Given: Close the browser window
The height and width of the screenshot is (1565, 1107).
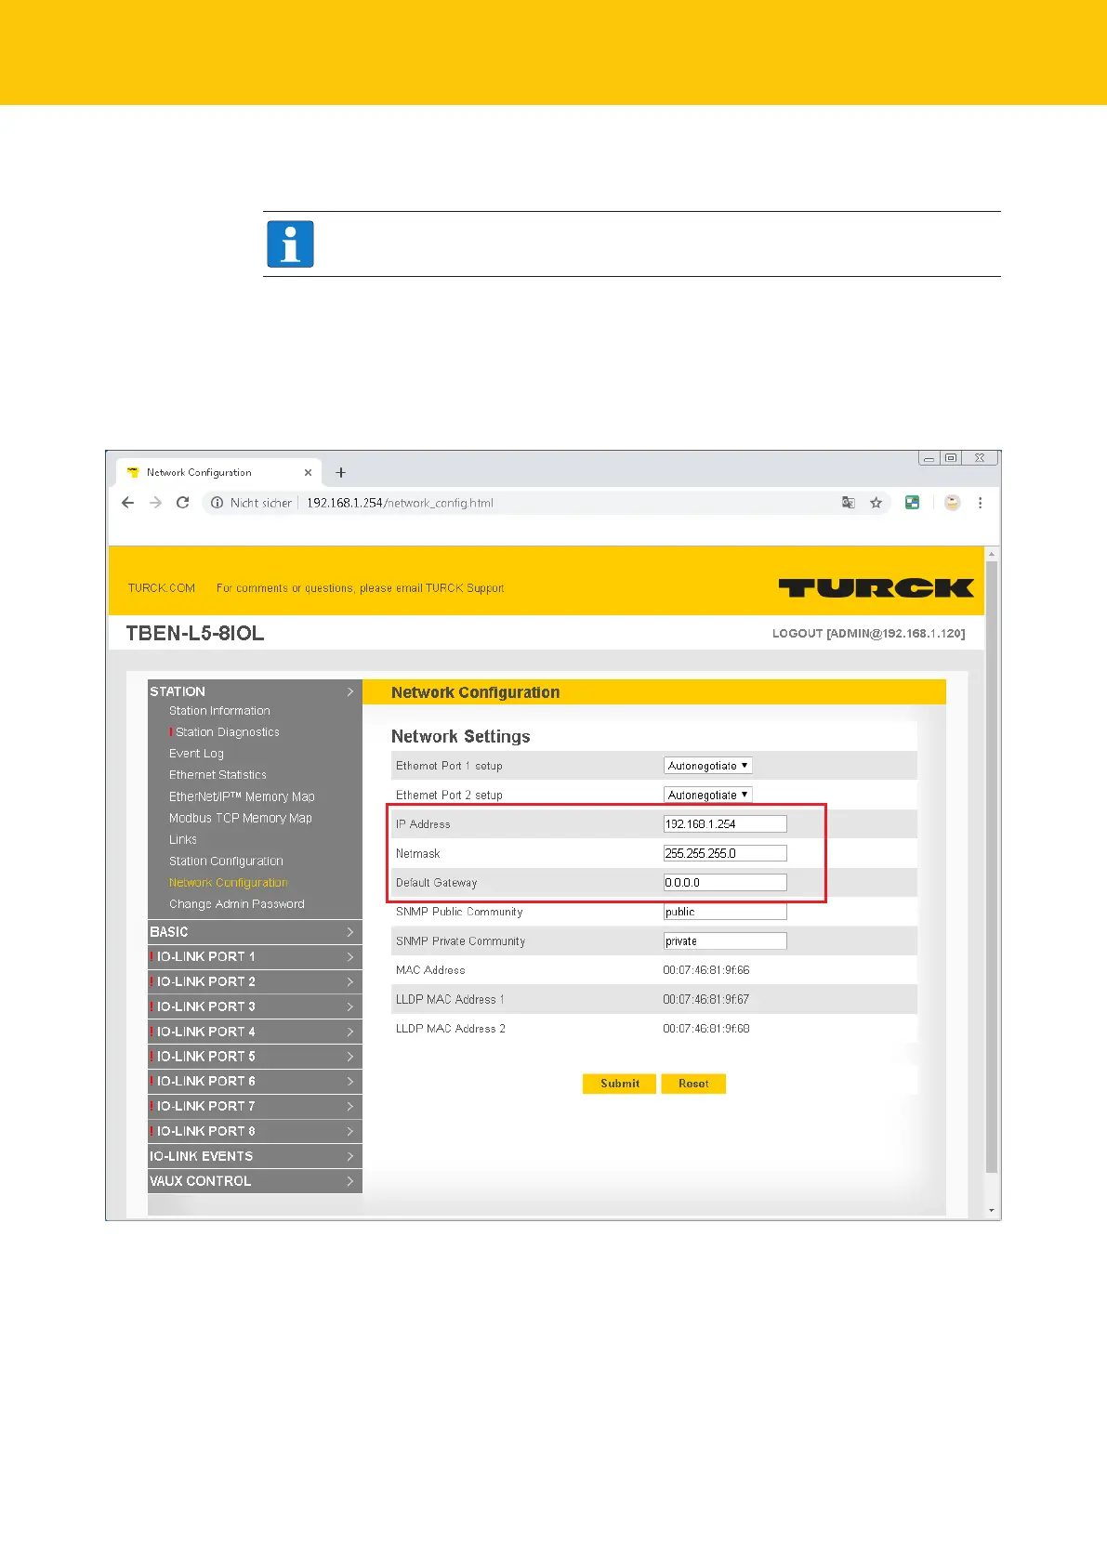Looking at the screenshot, I should click(980, 458).
